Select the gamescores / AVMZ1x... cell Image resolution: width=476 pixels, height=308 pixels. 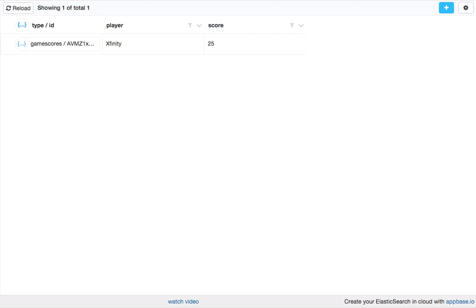(62, 44)
